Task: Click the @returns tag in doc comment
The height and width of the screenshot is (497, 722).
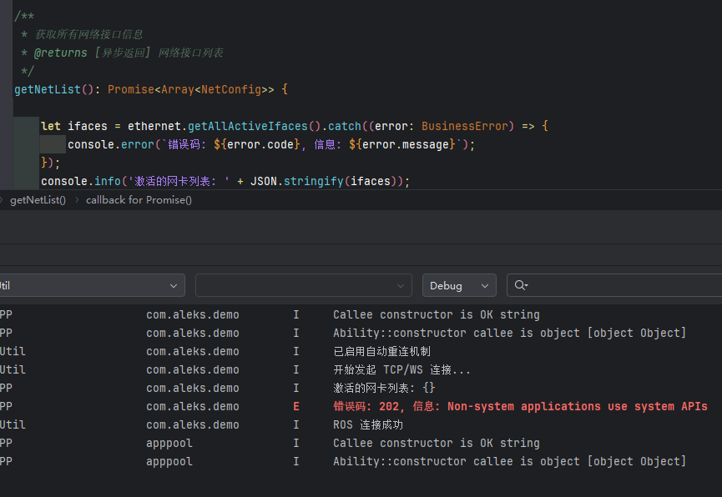Action: tap(60, 53)
